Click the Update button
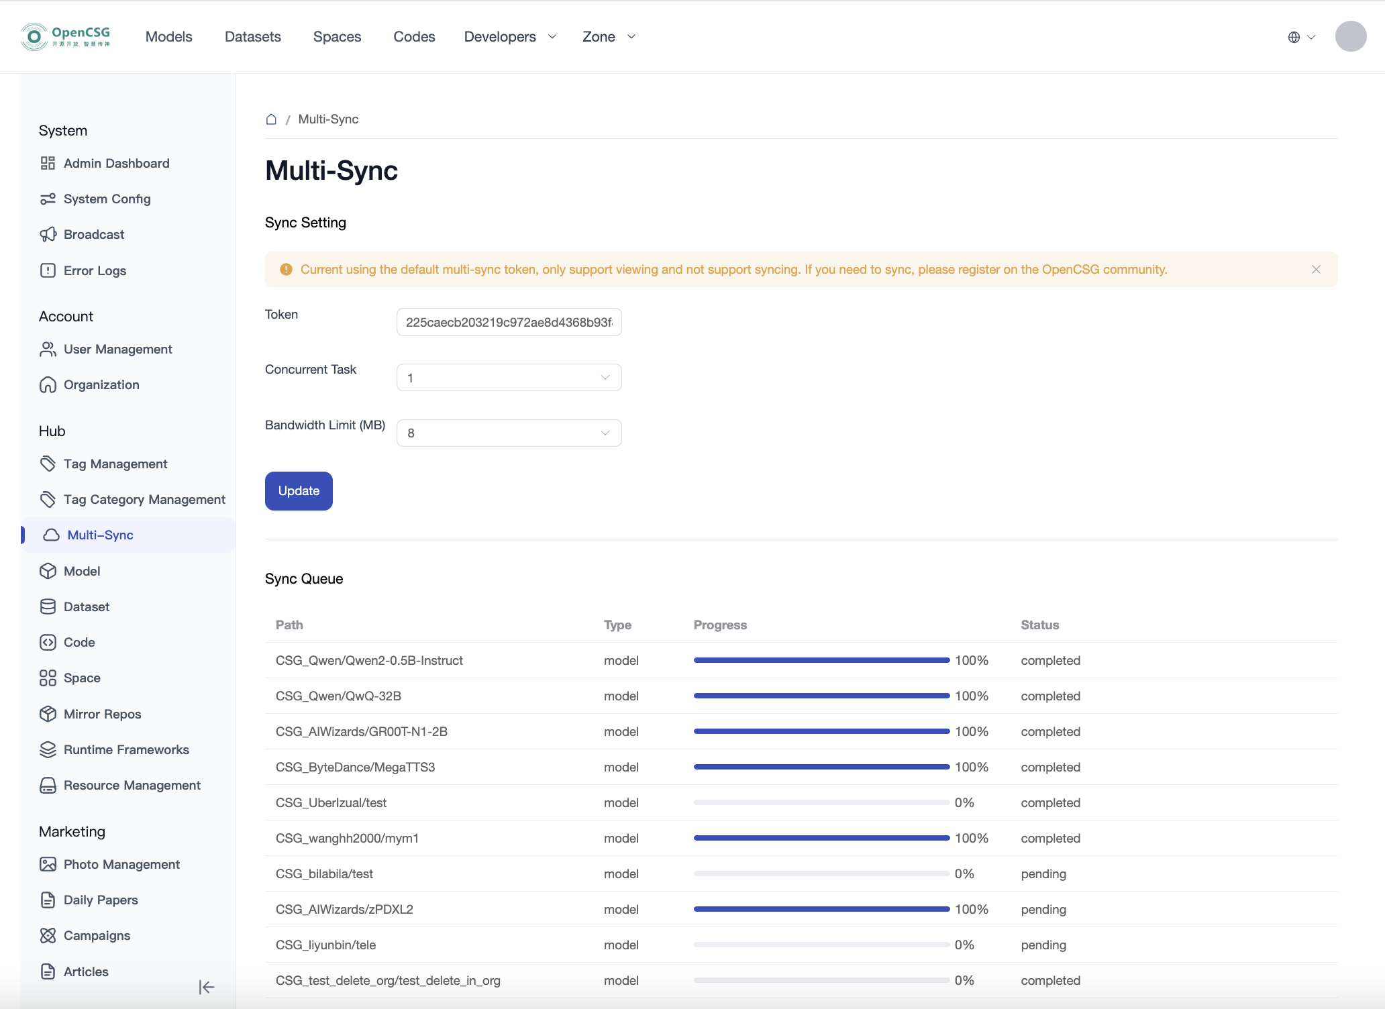 point(299,490)
